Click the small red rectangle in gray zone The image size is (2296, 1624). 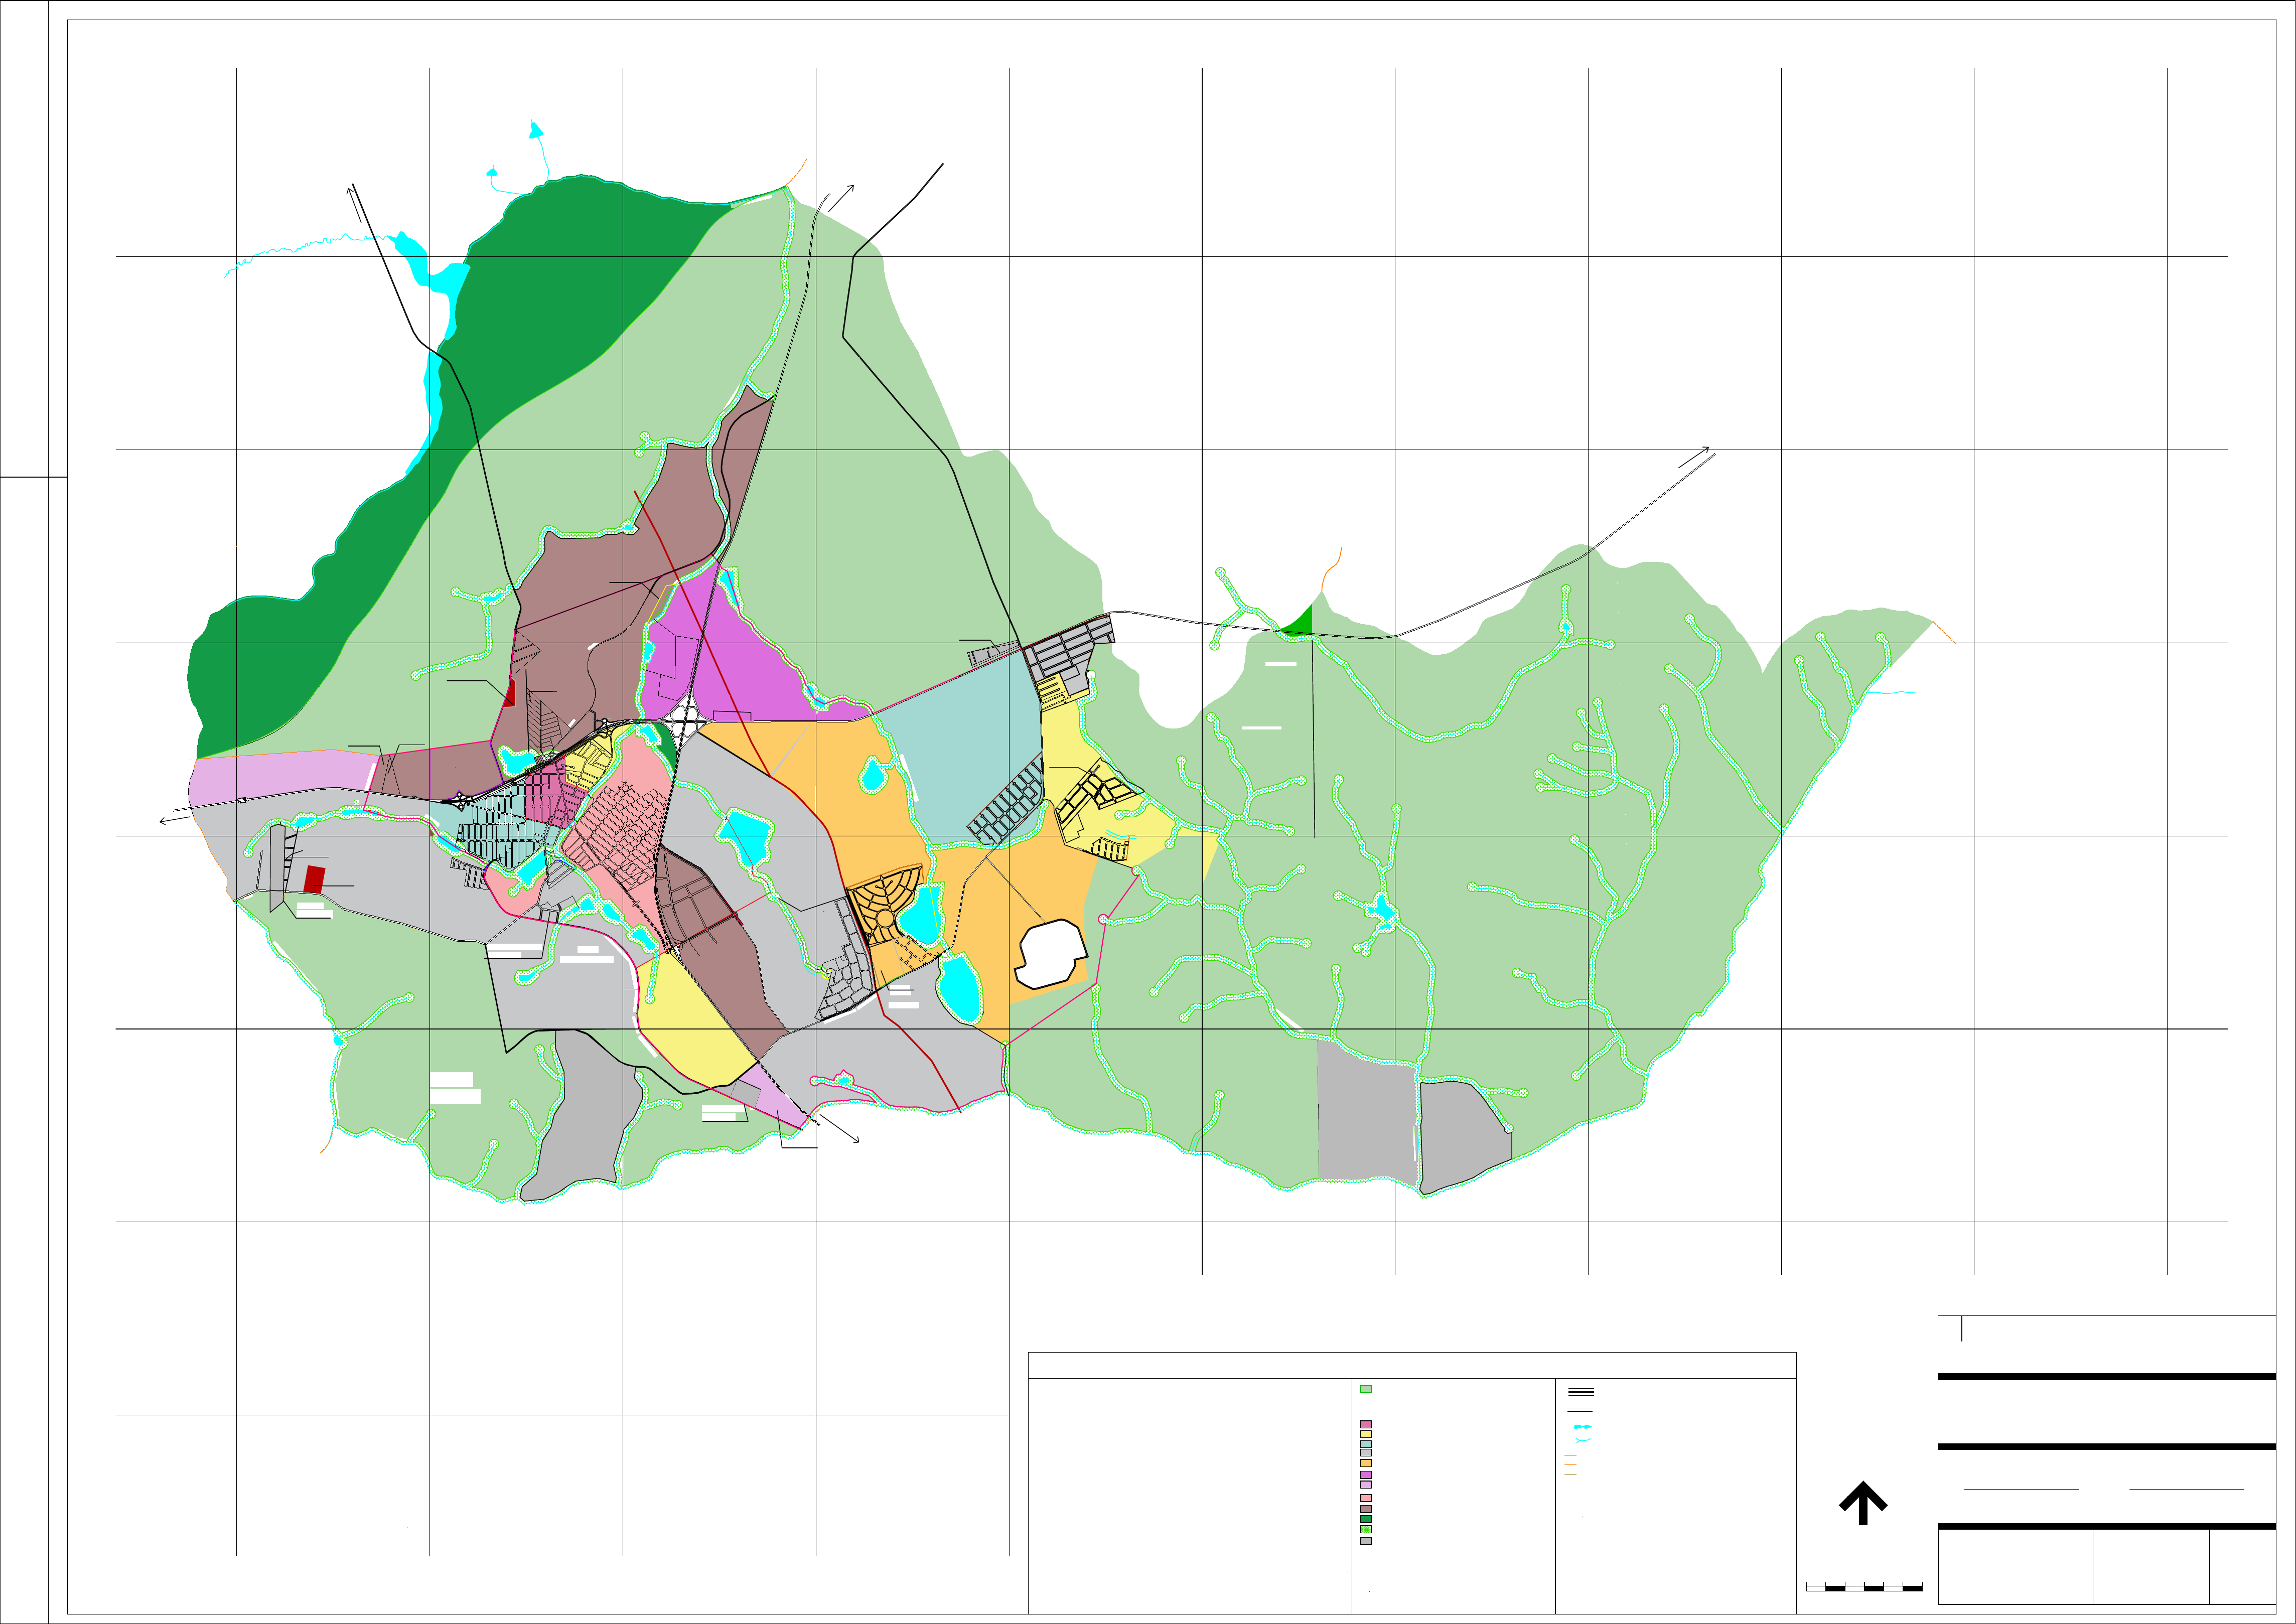pos(314,879)
